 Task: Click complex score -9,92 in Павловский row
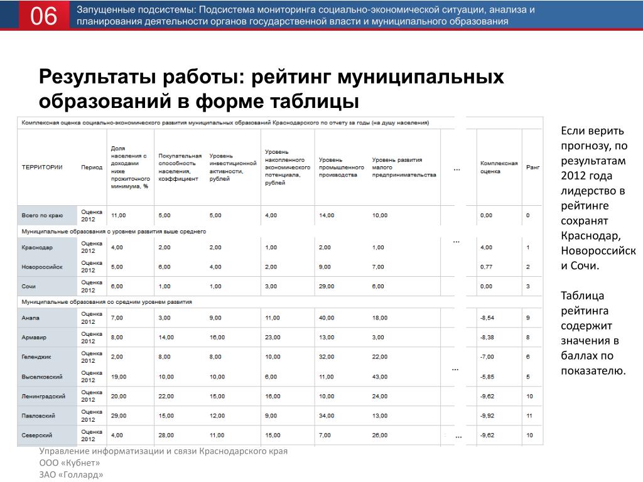coord(487,415)
